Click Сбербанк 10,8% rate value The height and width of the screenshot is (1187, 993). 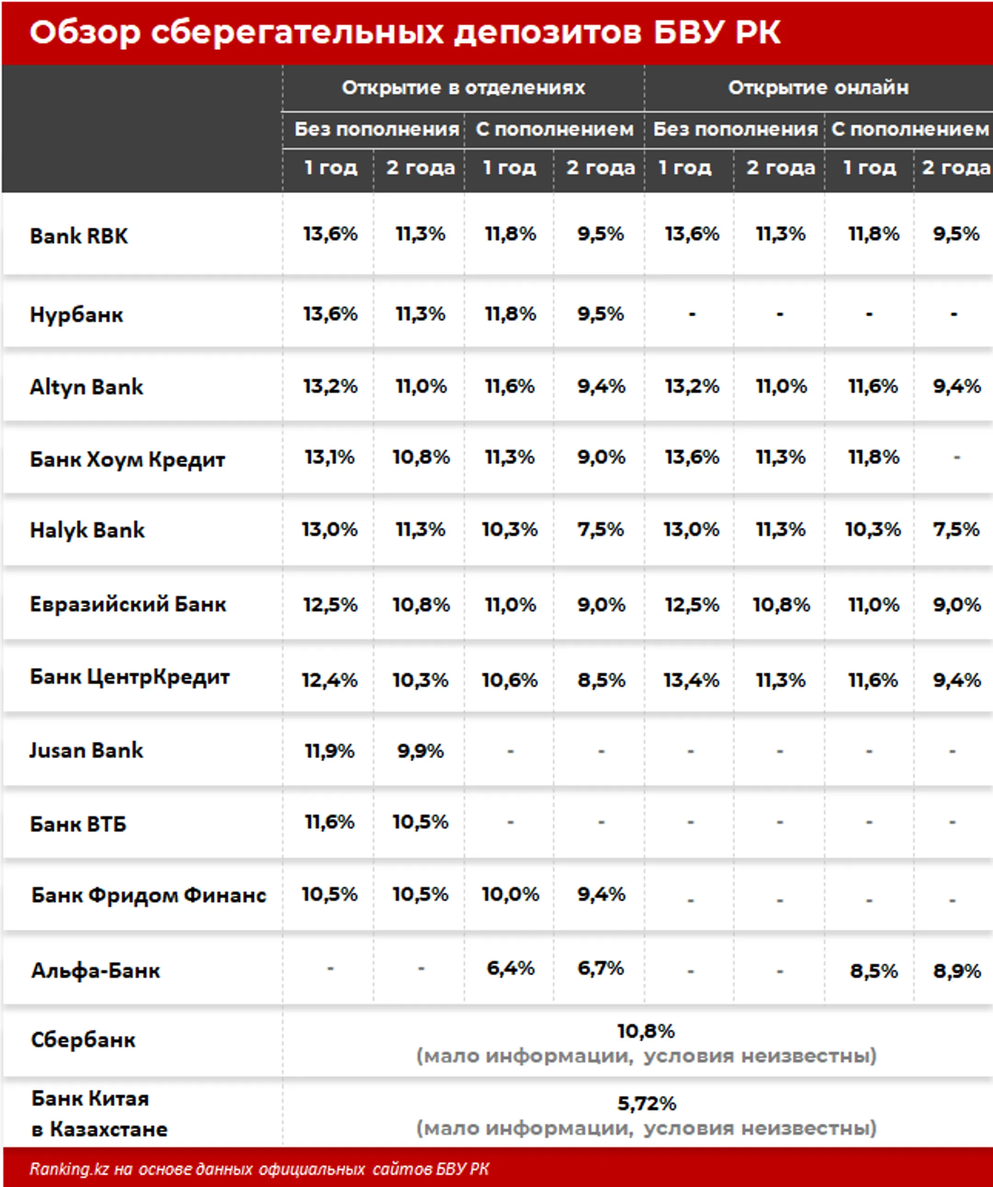tap(646, 1032)
